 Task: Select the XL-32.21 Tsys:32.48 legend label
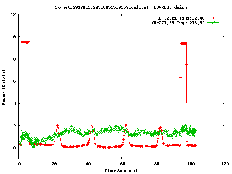(181, 18)
